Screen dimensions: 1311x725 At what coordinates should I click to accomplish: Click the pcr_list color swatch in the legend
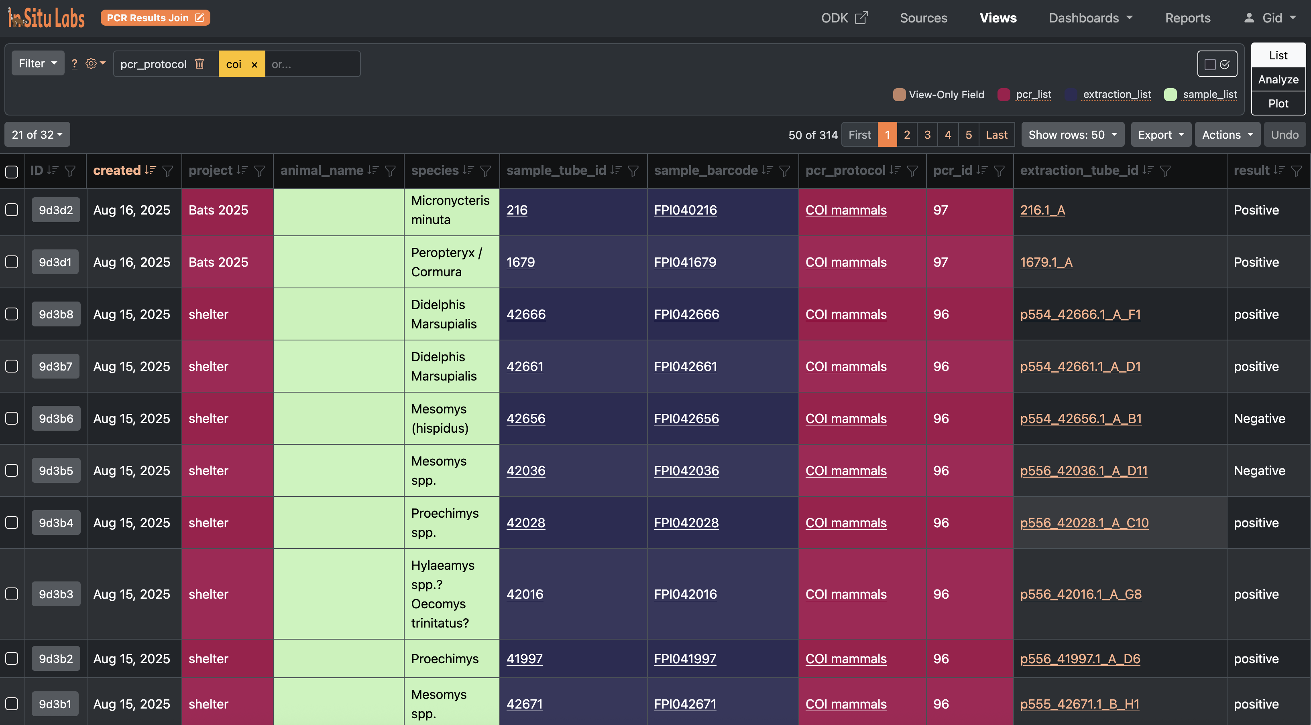click(1004, 95)
